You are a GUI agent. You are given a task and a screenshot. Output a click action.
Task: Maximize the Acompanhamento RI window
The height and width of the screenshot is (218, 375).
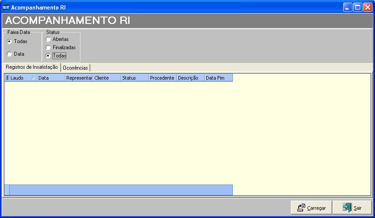click(x=357, y=7)
